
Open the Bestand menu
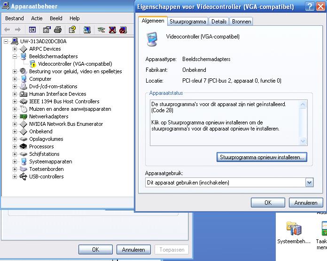coord(15,18)
